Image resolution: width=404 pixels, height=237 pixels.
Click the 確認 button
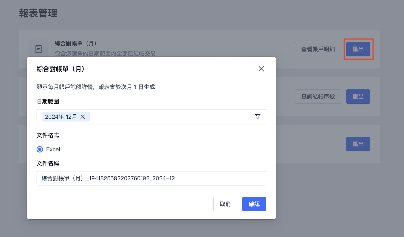pyautogui.click(x=254, y=204)
